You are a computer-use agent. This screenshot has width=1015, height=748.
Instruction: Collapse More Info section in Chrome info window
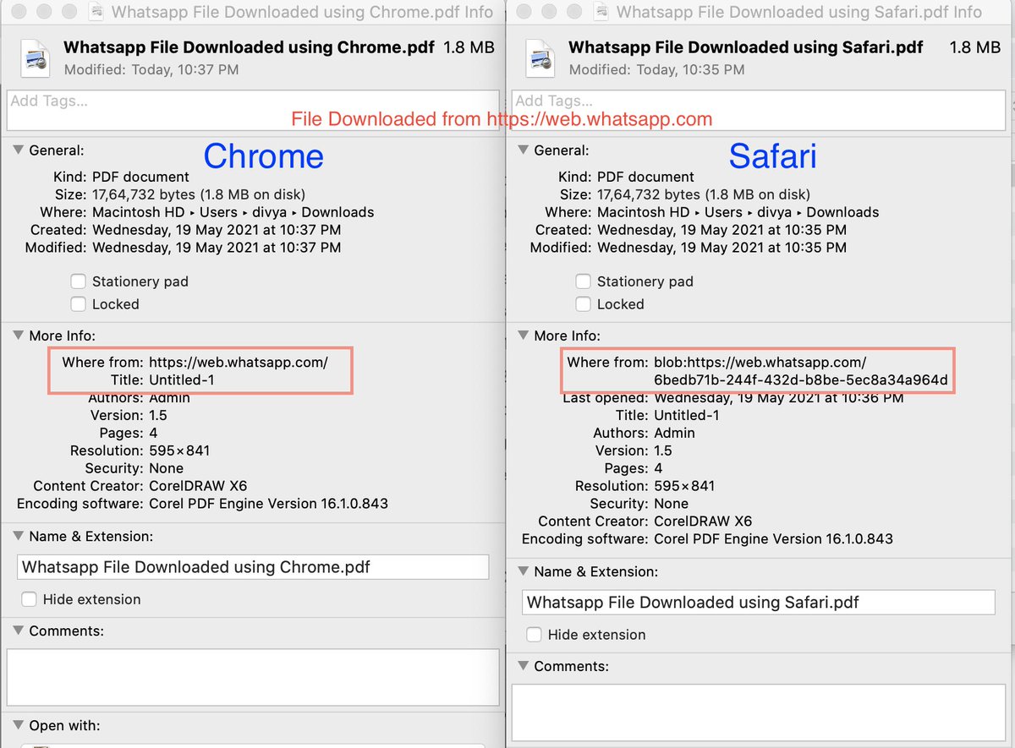pos(18,336)
